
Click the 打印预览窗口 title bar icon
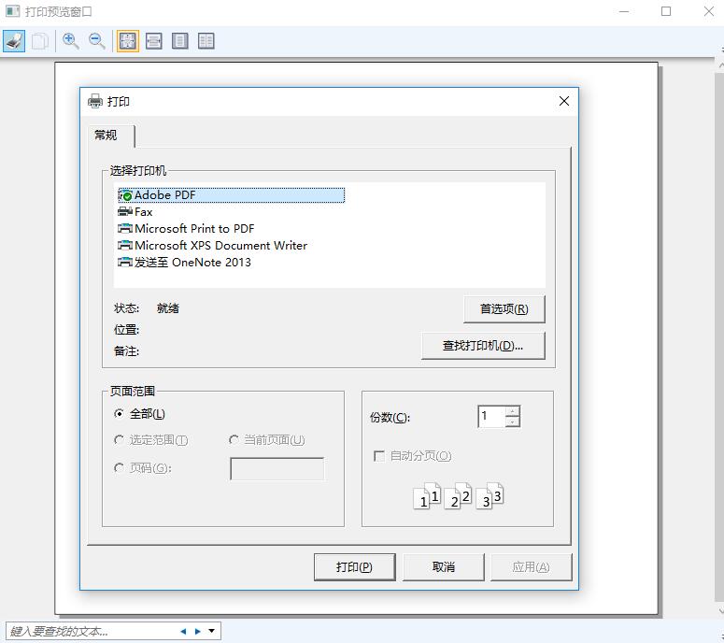click(x=12, y=11)
